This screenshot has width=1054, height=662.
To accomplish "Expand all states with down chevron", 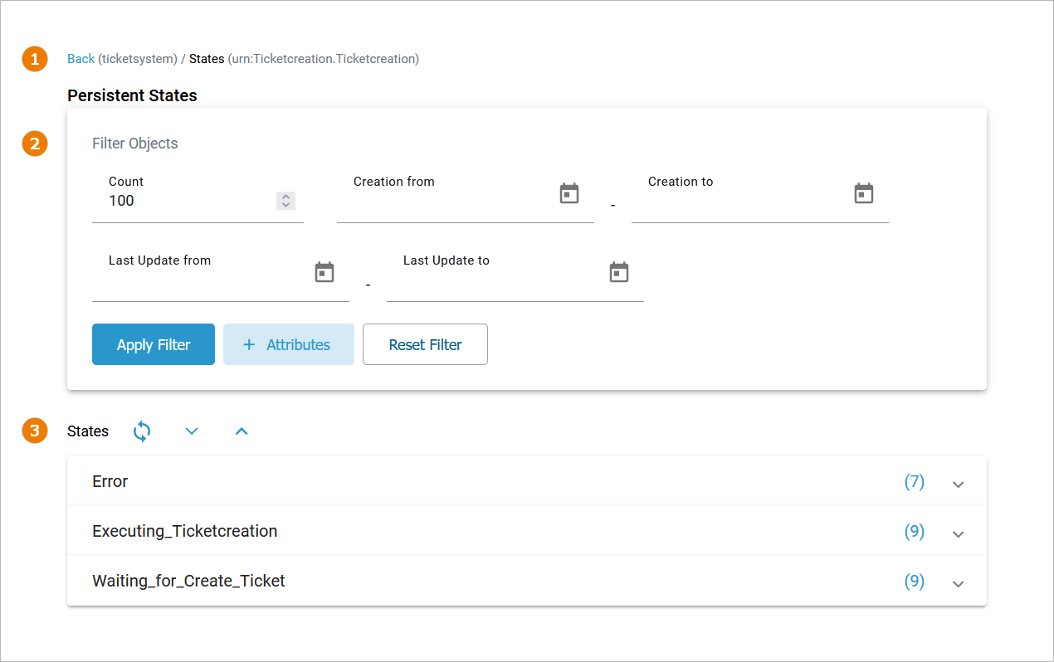I will coord(192,431).
